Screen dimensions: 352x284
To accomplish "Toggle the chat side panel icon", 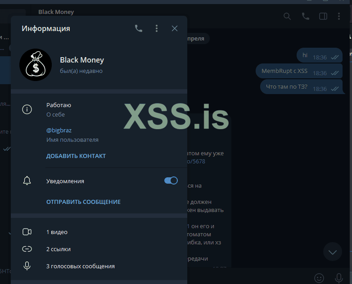I will 323,16.
